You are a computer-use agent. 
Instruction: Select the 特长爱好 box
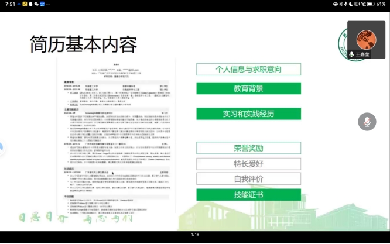[248, 163]
